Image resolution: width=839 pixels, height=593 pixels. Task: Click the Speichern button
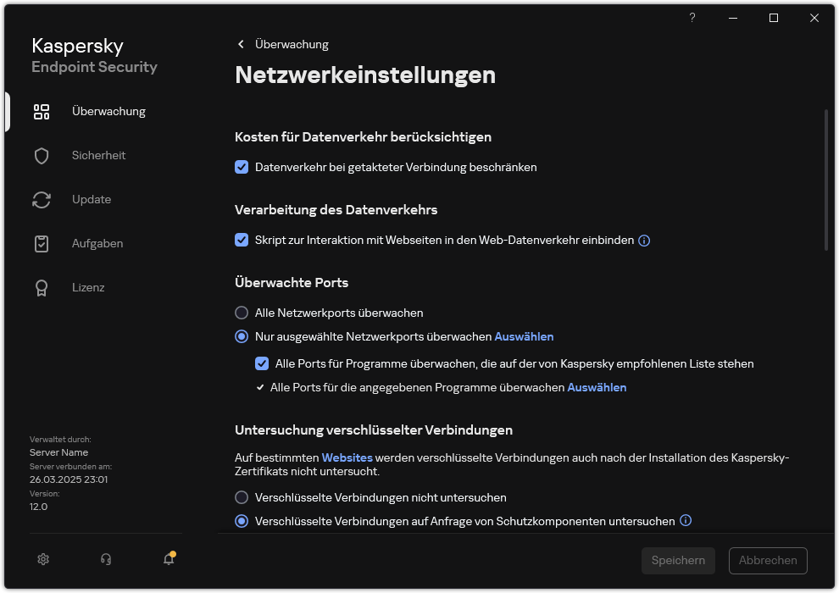click(678, 560)
